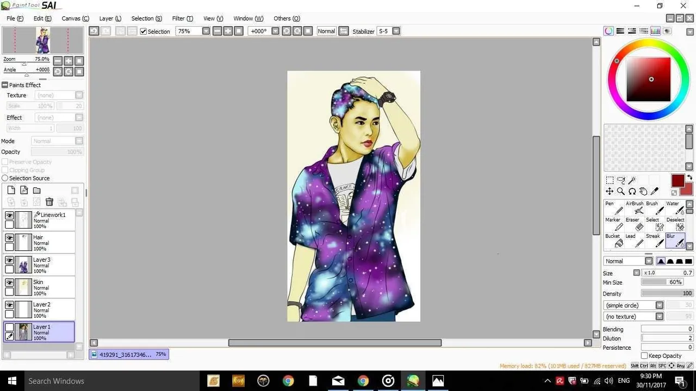Viewport: 696px width, 391px height.
Task: Show the Layer1 layer
Action: coord(9,327)
